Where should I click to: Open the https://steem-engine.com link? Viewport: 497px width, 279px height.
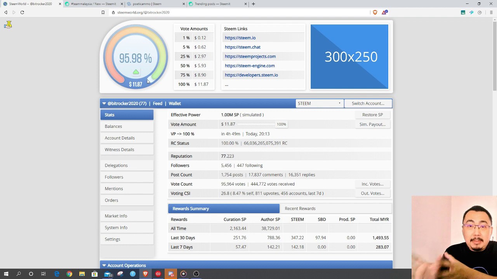[250, 65]
